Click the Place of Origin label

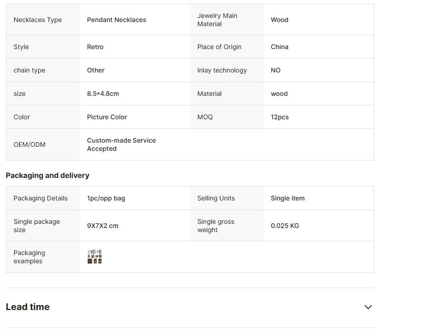pyautogui.click(x=219, y=47)
